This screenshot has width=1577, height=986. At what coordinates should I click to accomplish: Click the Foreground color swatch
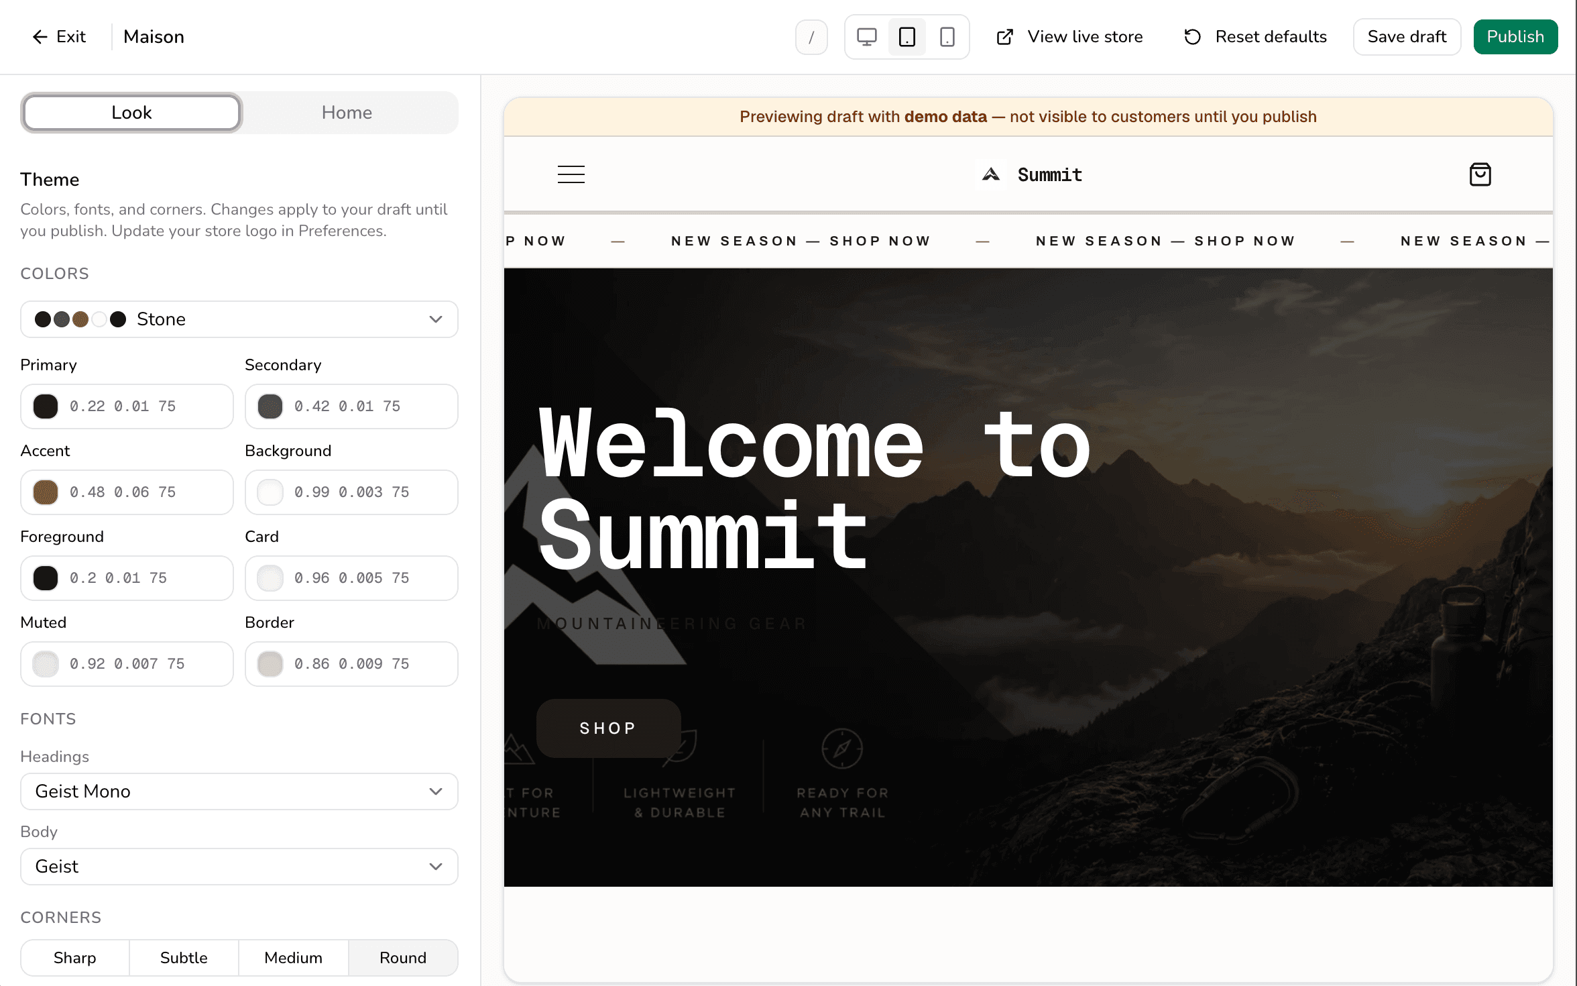point(46,578)
